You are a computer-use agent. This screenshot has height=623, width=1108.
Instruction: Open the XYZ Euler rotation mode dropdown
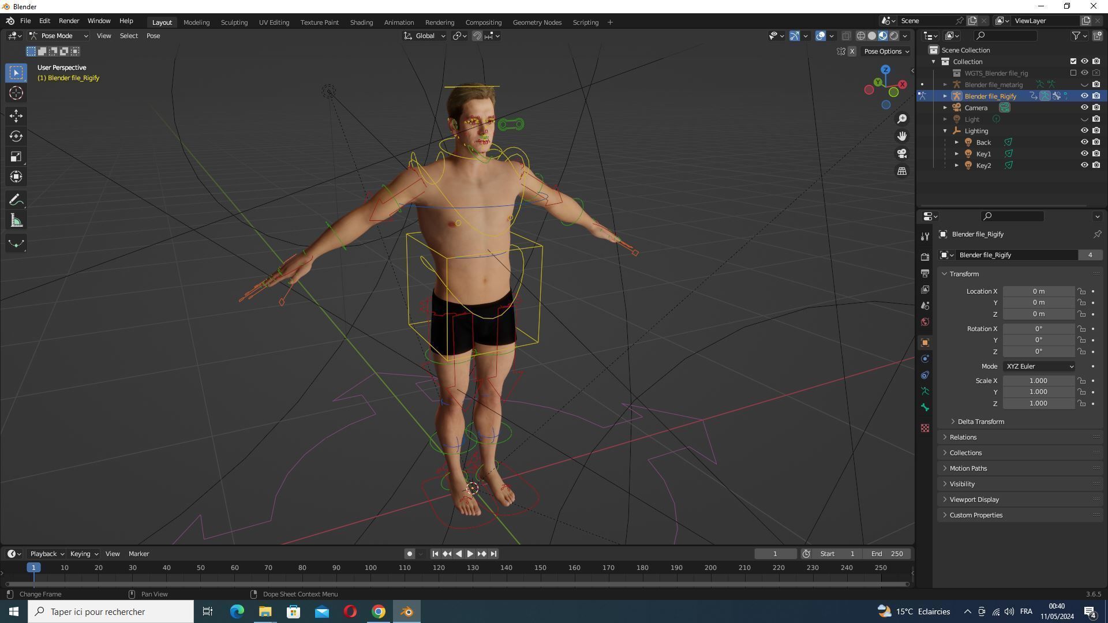[1039, 366]
